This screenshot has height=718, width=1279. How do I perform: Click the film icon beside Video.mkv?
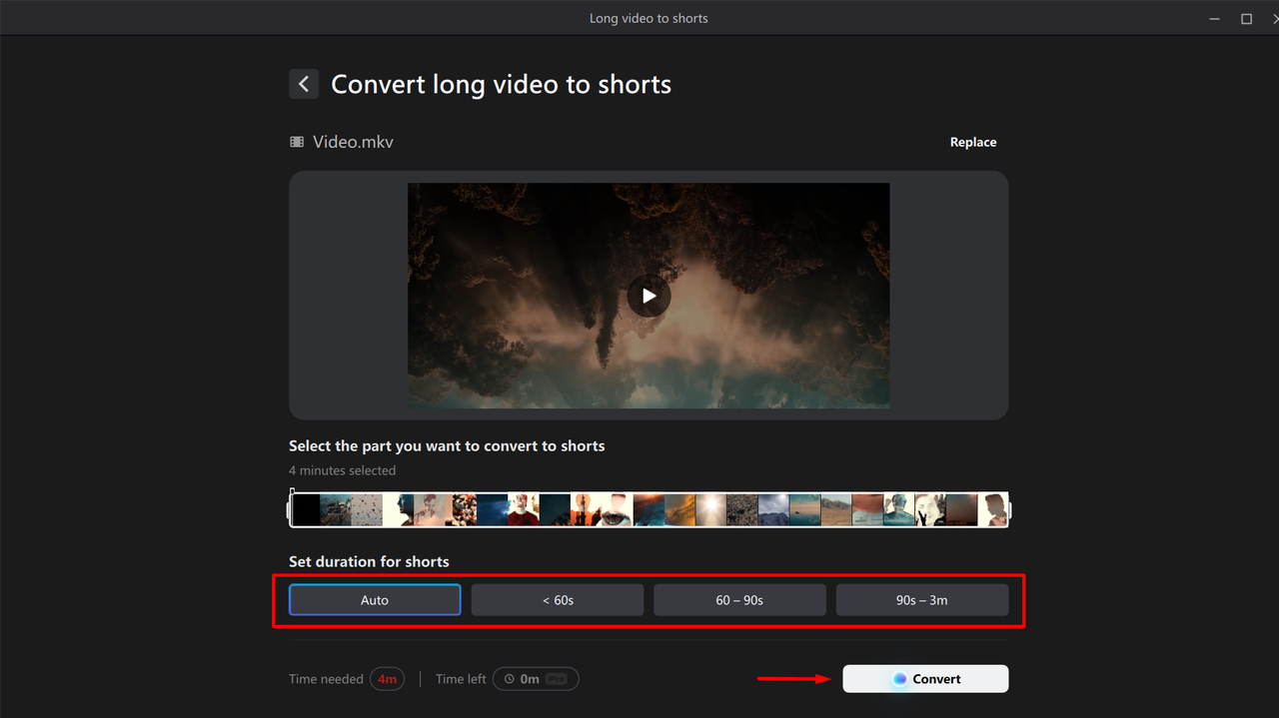click(x=297, y=142)
